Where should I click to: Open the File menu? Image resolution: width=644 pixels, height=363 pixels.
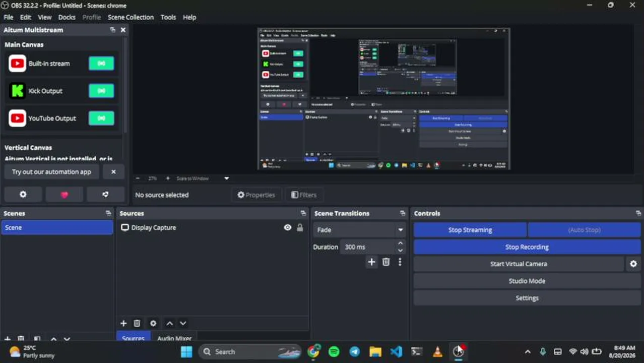(9, 17)
